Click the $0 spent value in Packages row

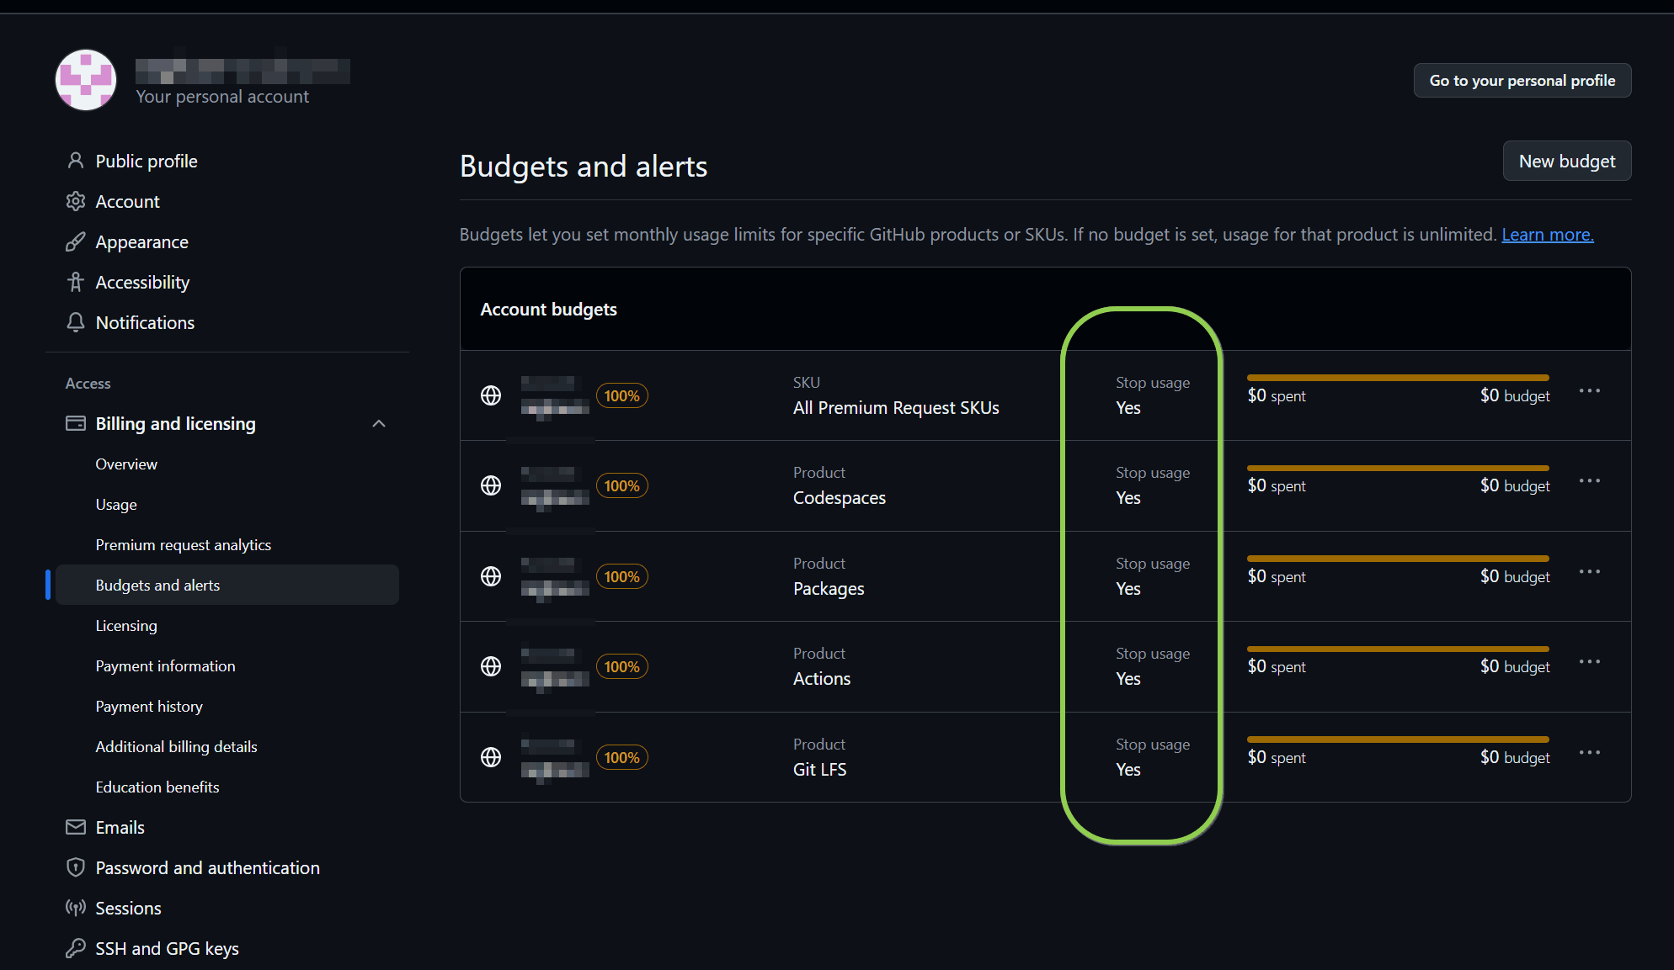(x=1277, y=576)
